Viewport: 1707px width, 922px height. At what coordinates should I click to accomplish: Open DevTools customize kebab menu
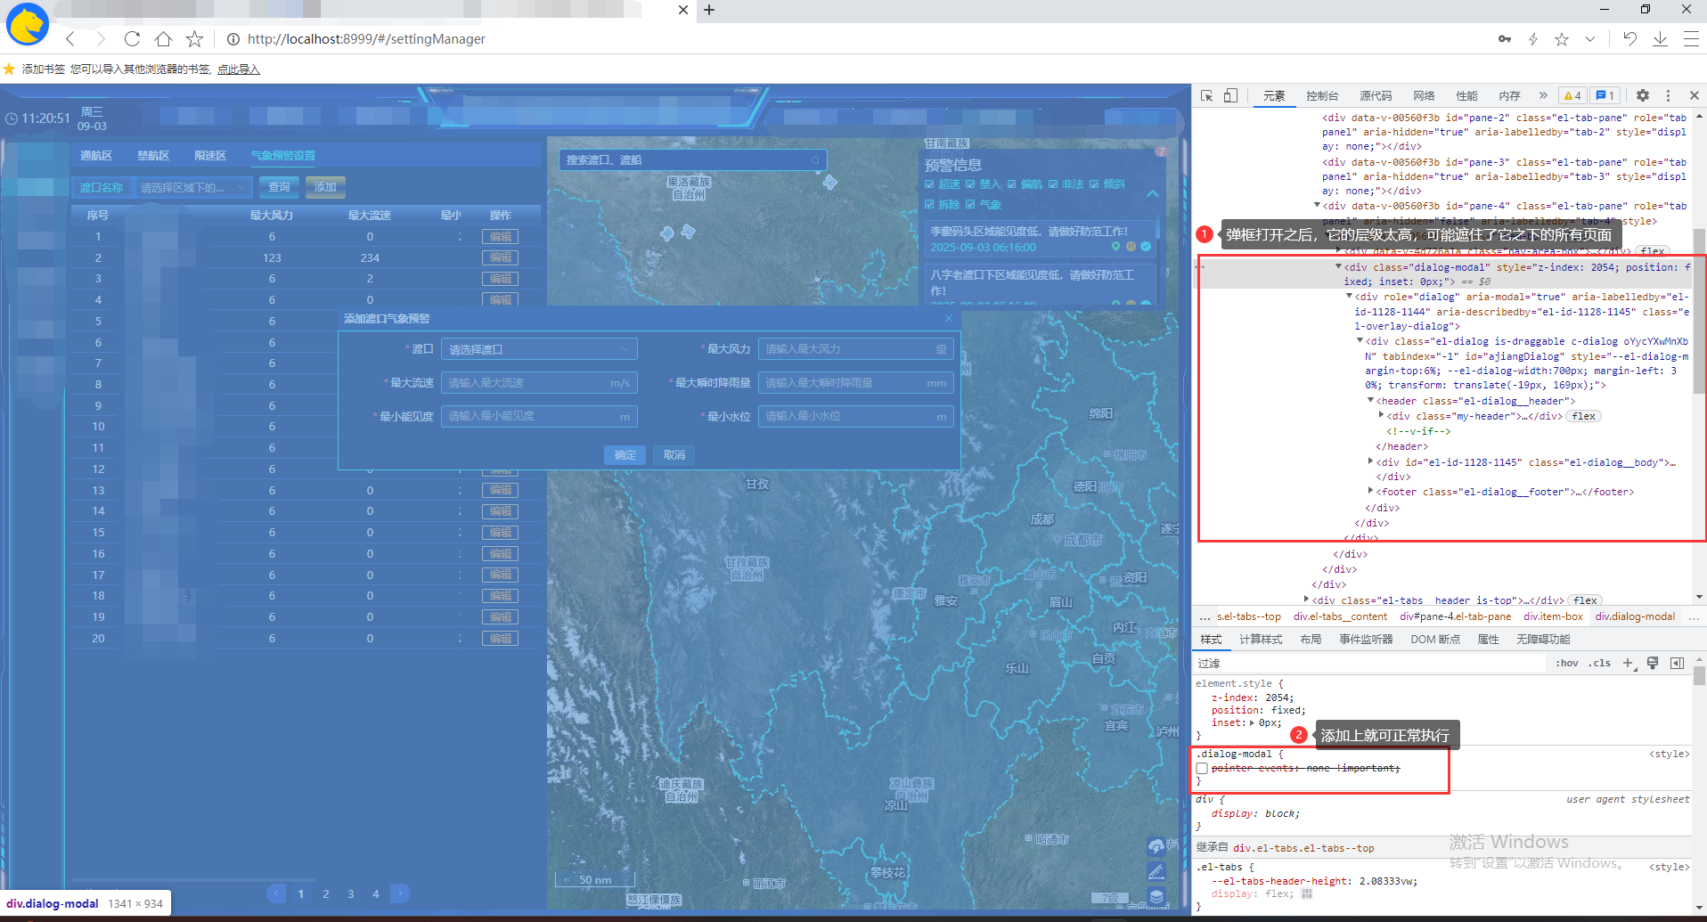pyautogui.click(x=1668, y=95)
